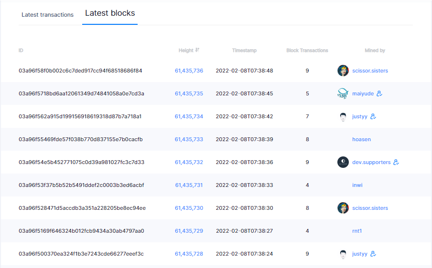Open miner profile hoasen
Viewport: 432px width, 268px height.
[x=361, y=139]
